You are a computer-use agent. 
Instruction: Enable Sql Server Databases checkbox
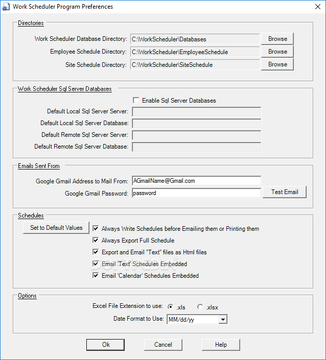click(136, 100)
